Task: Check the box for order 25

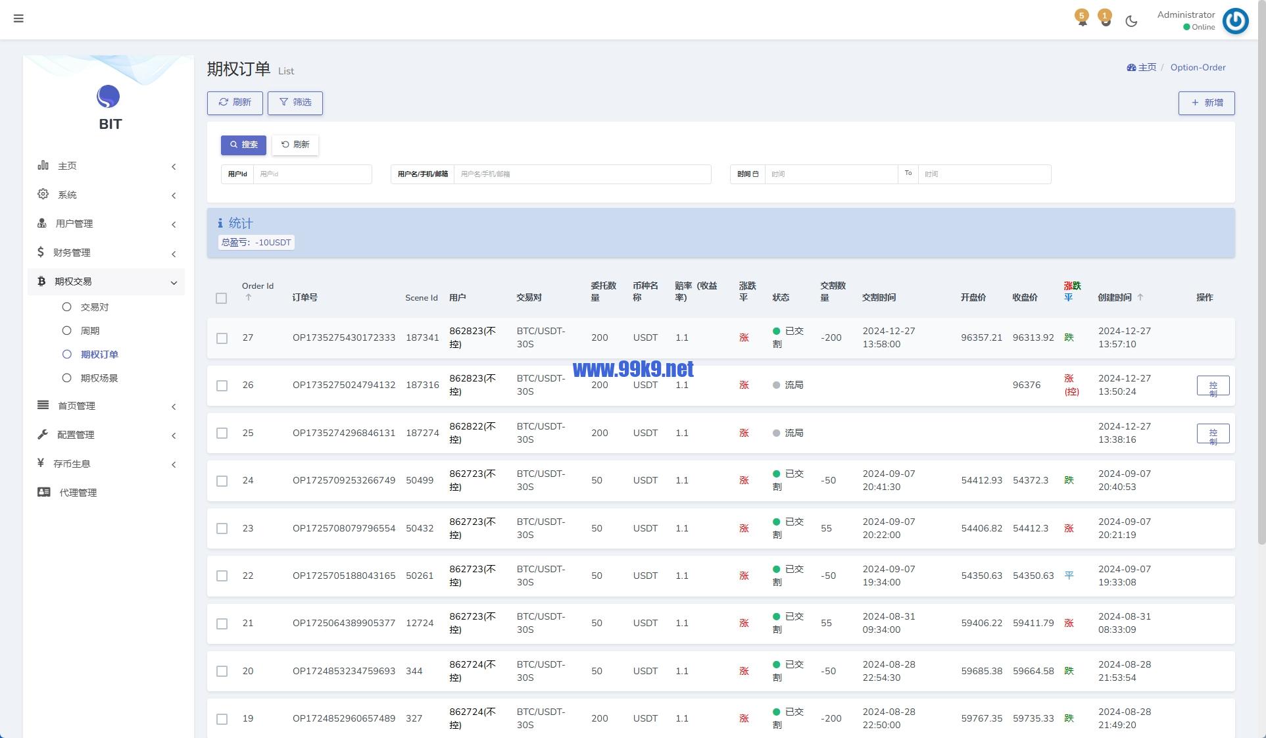Action: 222,433
